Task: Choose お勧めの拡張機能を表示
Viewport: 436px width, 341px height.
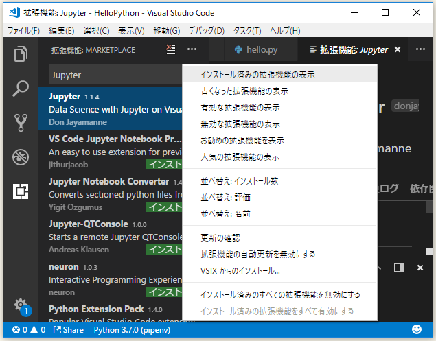Action: point(279,141)
